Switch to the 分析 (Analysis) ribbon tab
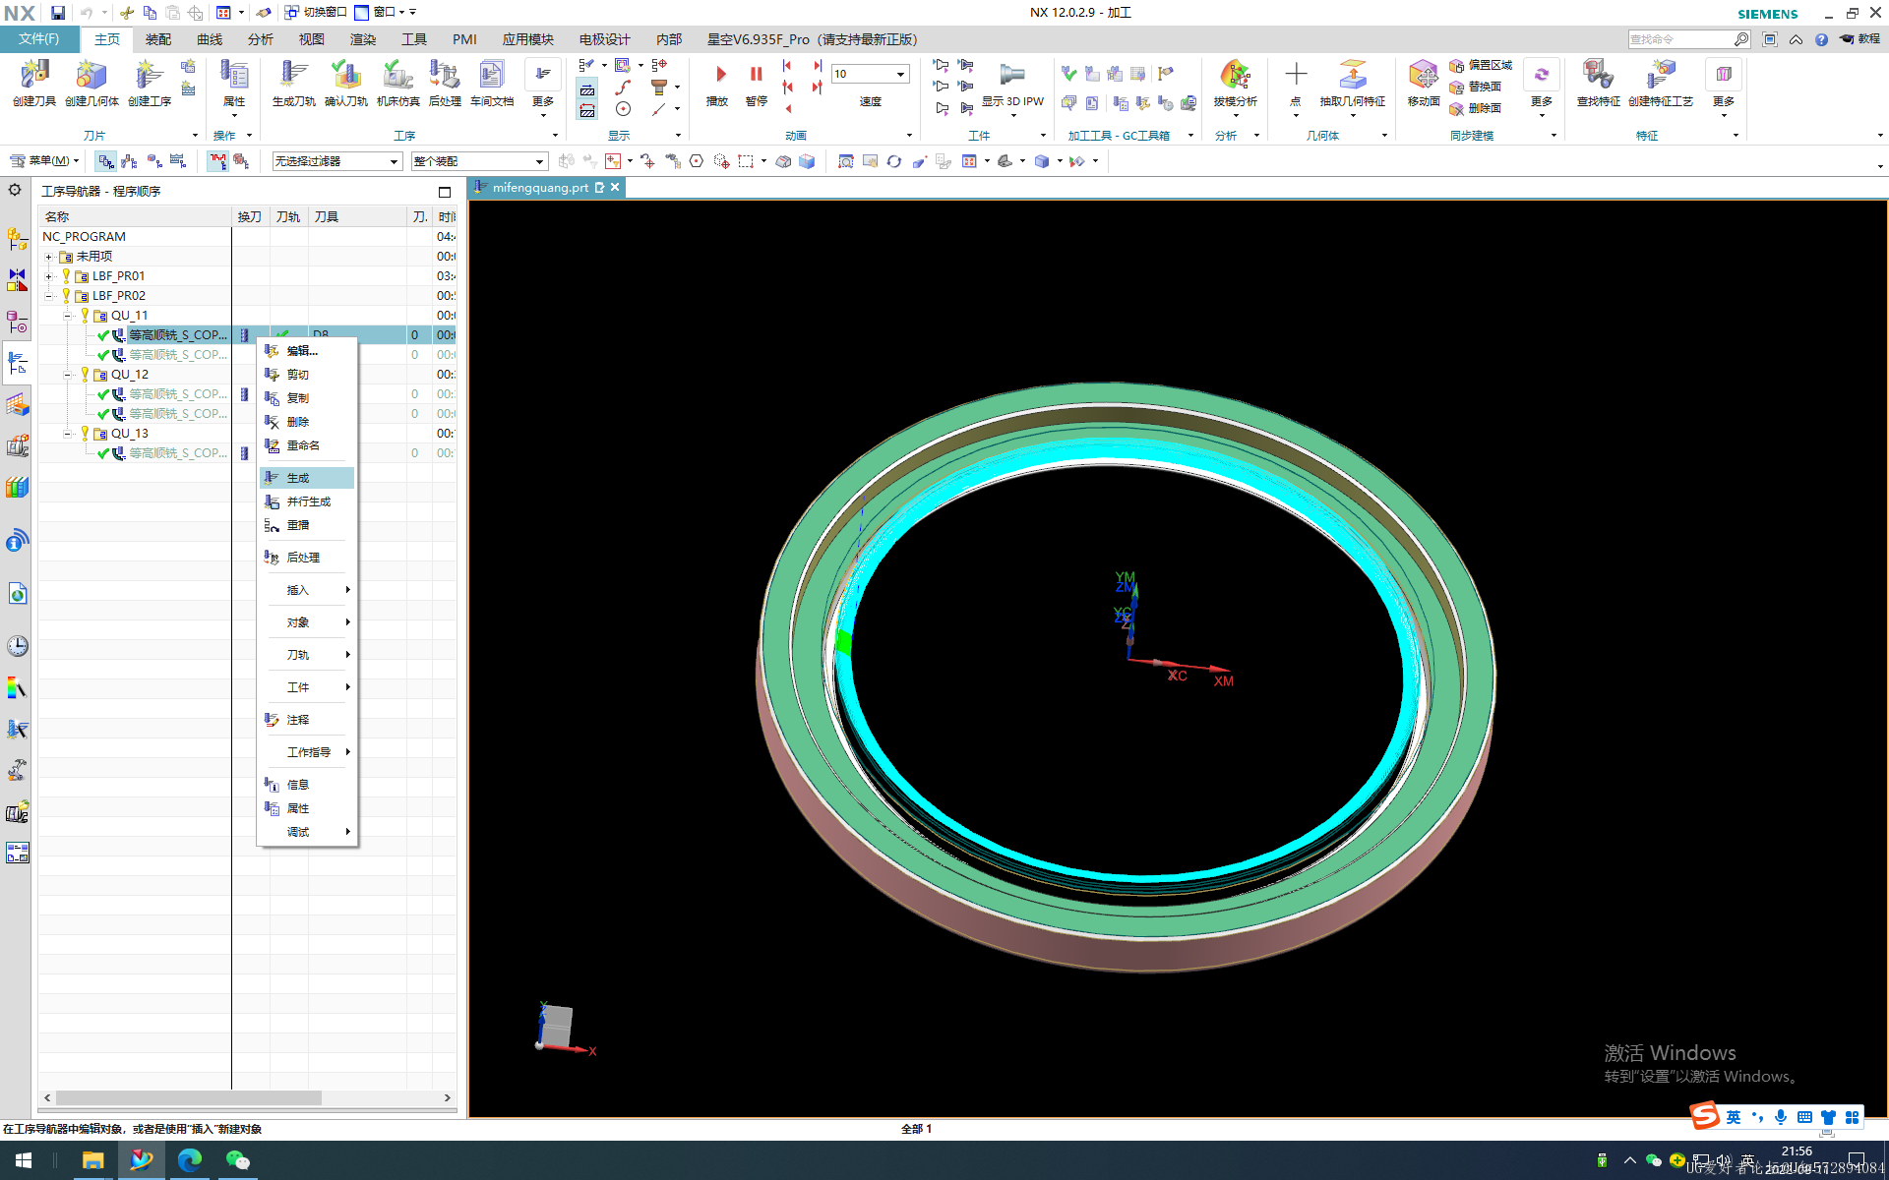Screen dimensions: 1889x1180 coord(261,39)
